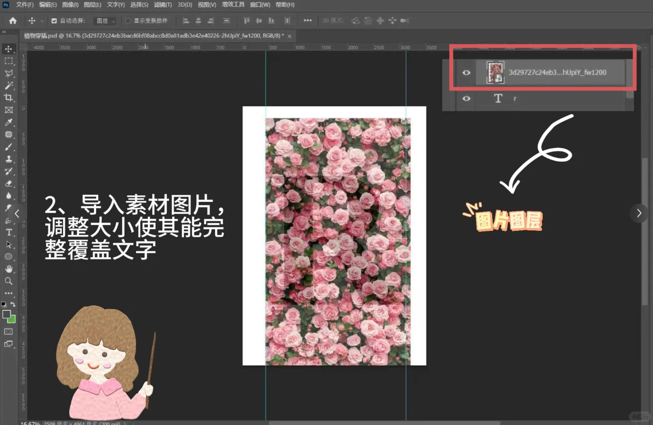The image size is (653, 425).
Task: Select the Zoom magnifier tool
Action: (x=9, y=281)
